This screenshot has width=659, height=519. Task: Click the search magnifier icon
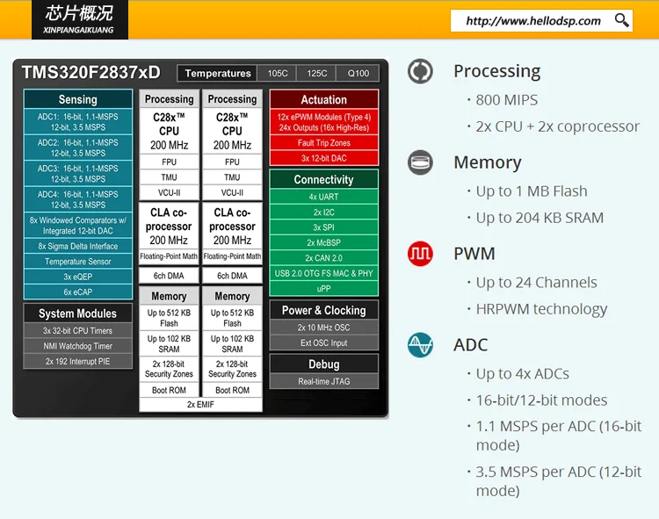pos(621,21)
